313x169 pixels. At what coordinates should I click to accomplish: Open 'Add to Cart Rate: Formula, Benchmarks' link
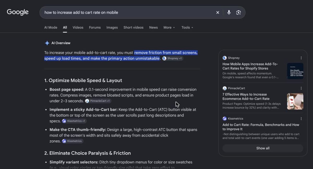point(261,127)
